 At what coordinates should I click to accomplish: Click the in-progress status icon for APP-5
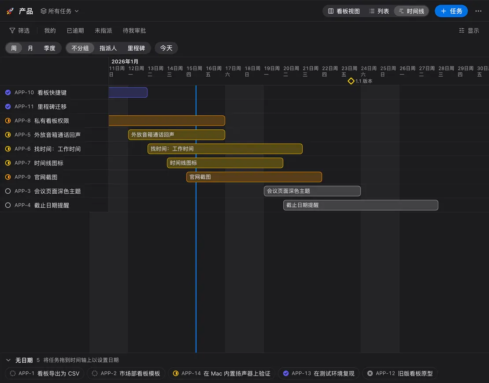click(8, 135)
